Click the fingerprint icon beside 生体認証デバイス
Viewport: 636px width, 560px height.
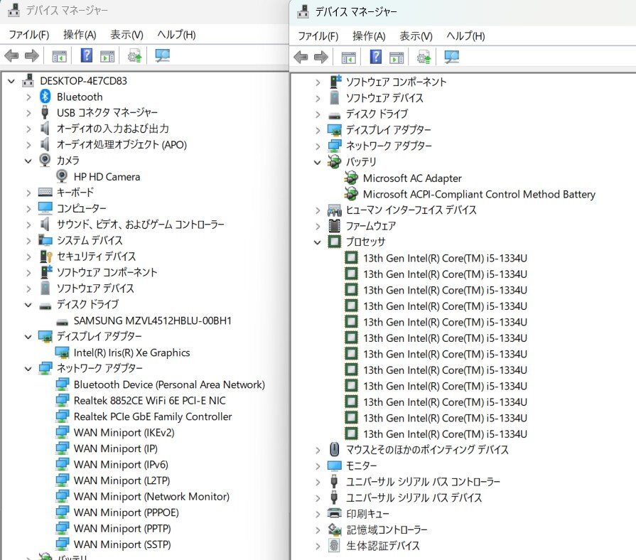(334, 545)
